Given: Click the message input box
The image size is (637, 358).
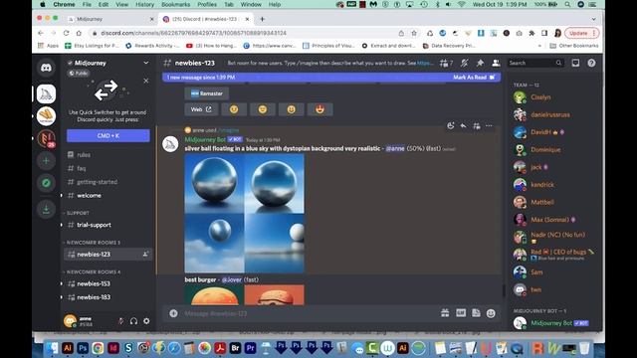Looking at the screenshot, I should [309, 313].
